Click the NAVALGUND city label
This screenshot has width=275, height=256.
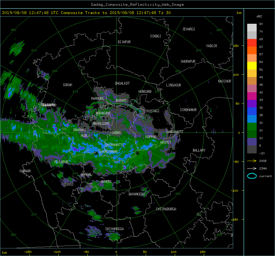(x=101, y=124)
